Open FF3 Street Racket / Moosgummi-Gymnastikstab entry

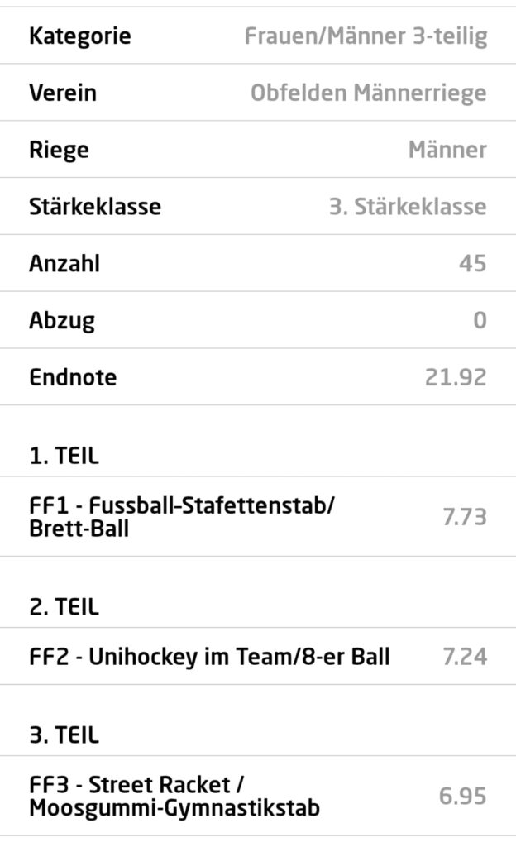(174, 796)
